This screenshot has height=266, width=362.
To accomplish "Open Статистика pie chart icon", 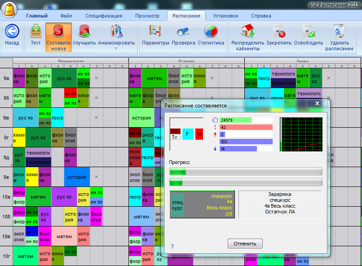I will point(211,31).
